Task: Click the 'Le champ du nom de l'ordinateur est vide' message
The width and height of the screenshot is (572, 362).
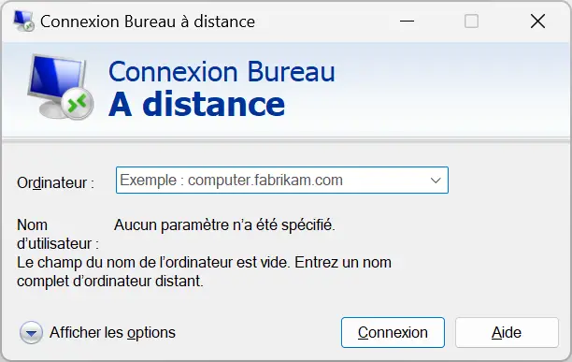Action: [x=204, y=272]
